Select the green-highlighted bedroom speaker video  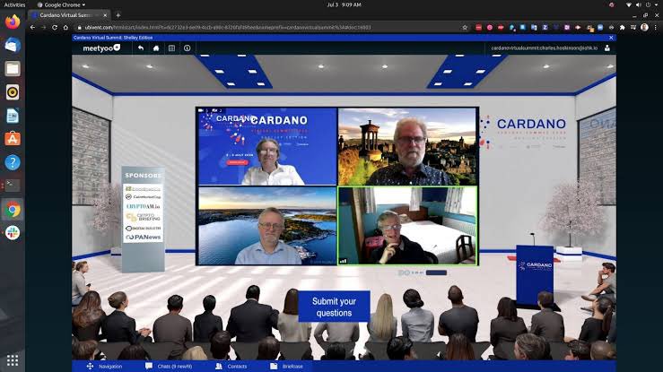coord(407,226)
